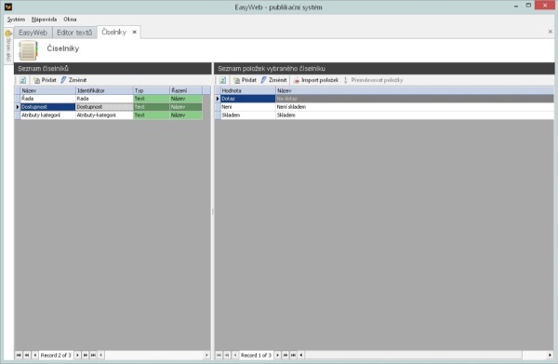The height and width of the screenshot is (364, 558).
Task: Go to previous page in right navigator
Action: coord(227,355)
